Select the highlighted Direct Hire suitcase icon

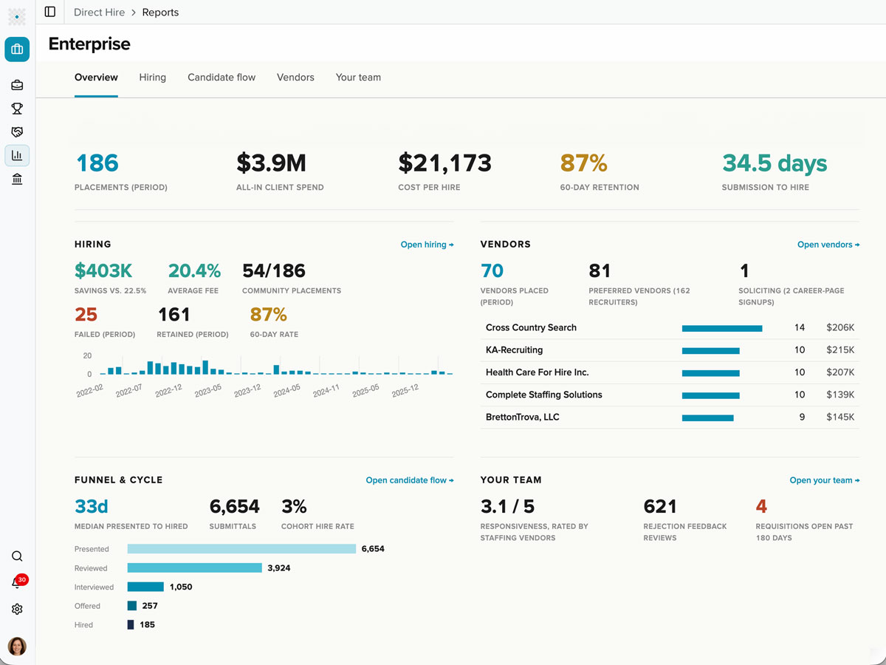pos(17,50)
